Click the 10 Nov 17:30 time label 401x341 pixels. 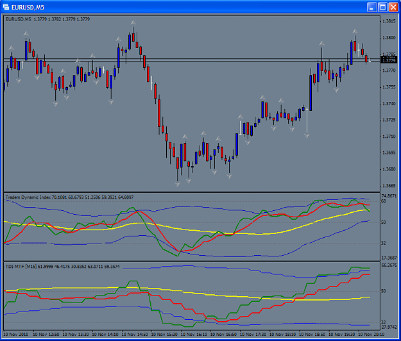click(253, 334)
